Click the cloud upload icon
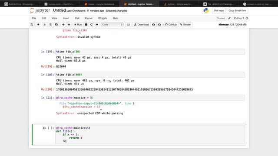278x156 pixels. click(x=159, y=25)
